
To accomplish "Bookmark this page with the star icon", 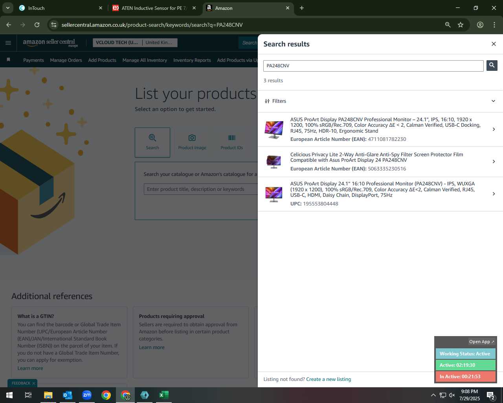I will pyautogui.click(x=461, y=25).
